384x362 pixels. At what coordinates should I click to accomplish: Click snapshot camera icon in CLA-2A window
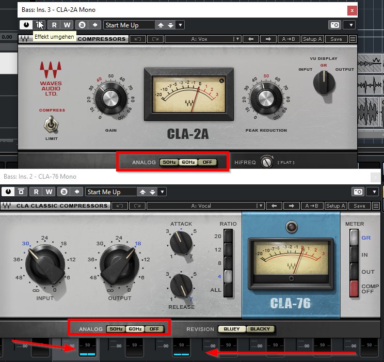(335, 25)
